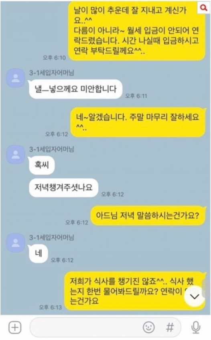Open profile avatar beside 혹씨 message

(15, 155)
